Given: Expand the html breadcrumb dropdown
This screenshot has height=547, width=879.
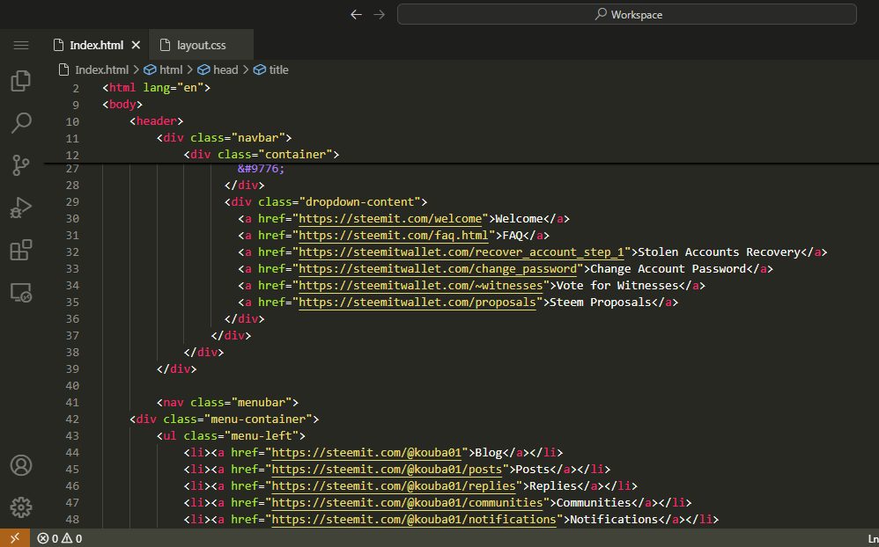Looking at the screenshot, I should pos(170,69).
